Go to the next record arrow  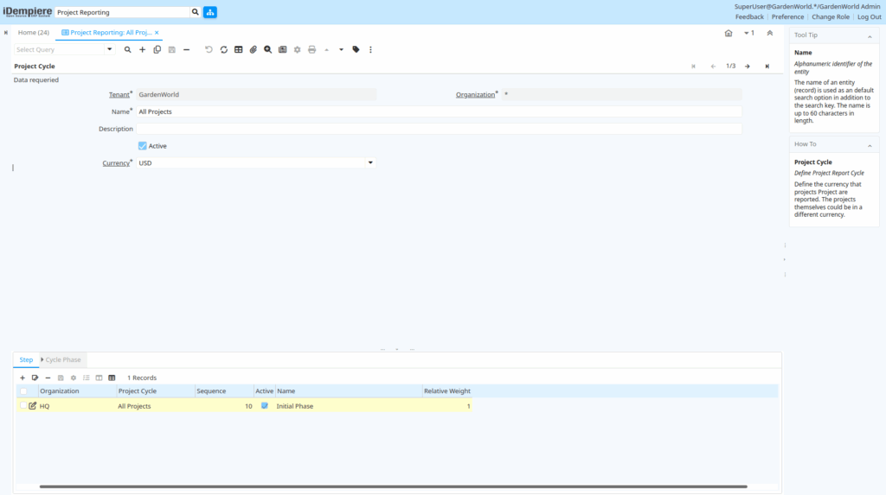pyautogui.click(x=747, y=66)
